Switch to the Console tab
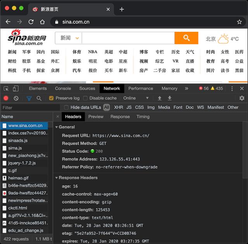 tap(63, 88)
